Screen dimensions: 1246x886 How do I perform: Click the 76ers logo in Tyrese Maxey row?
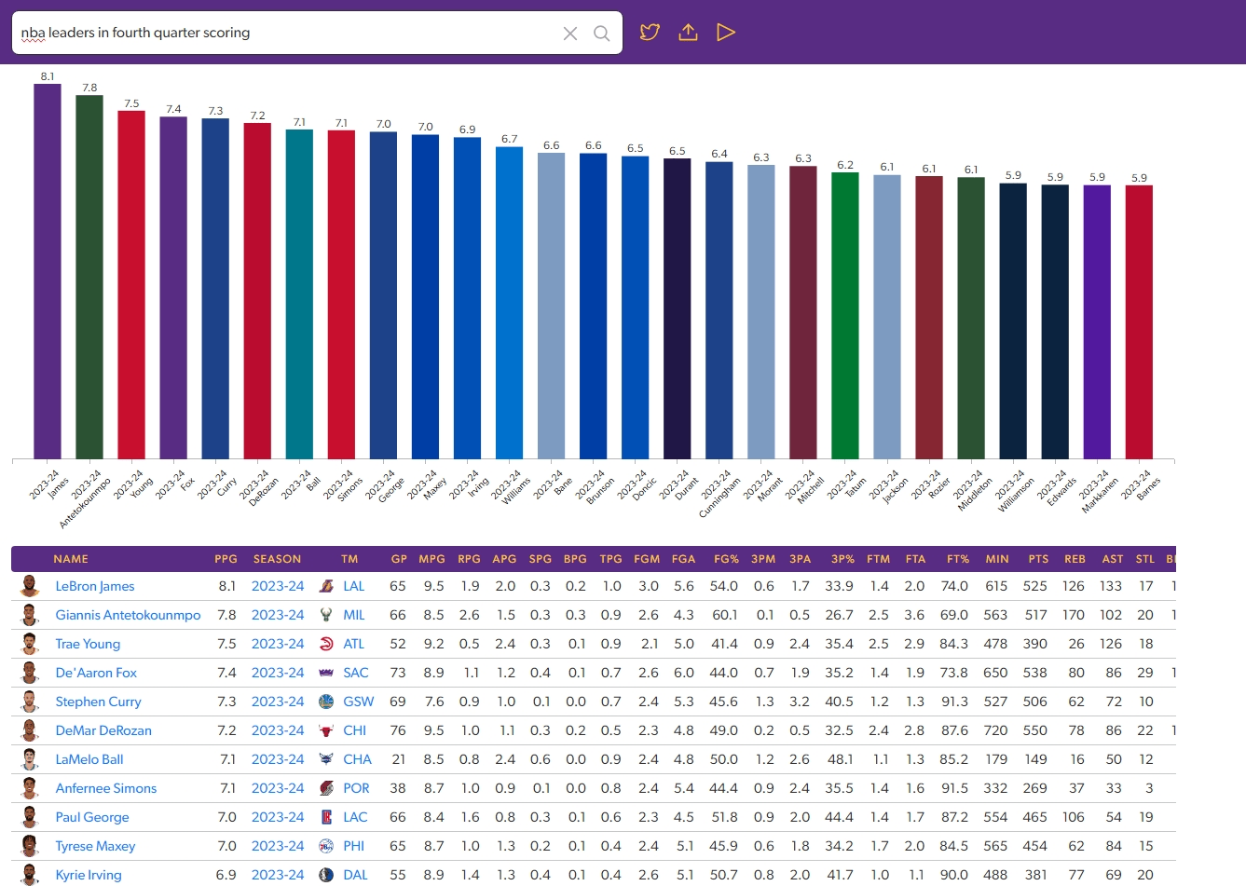[x=326, y=846]
